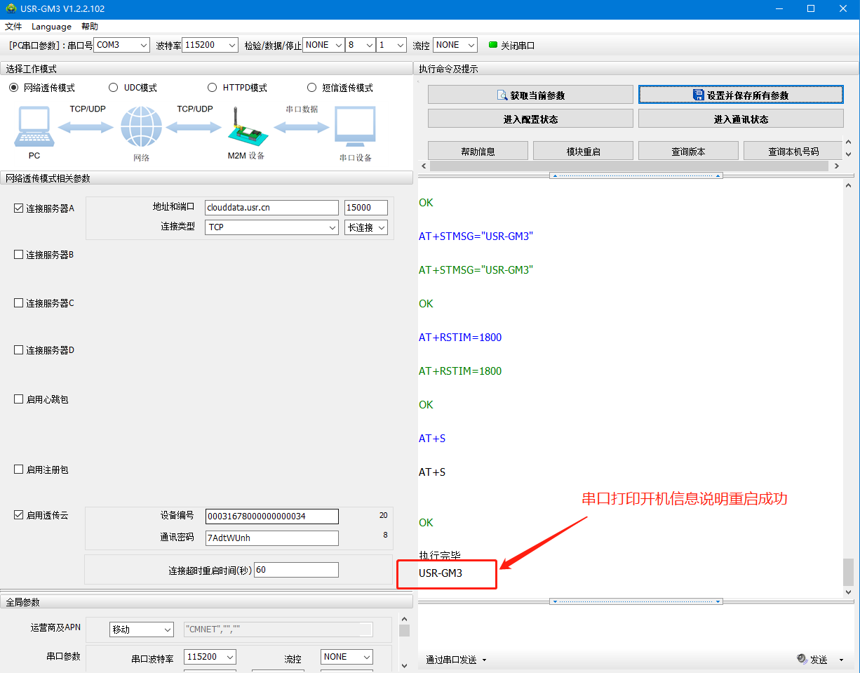Image resolution: width=860 pixels, height=673 pixels.
Task: Open the 运营商 移动 dropdown
Action: coord(141,629)
